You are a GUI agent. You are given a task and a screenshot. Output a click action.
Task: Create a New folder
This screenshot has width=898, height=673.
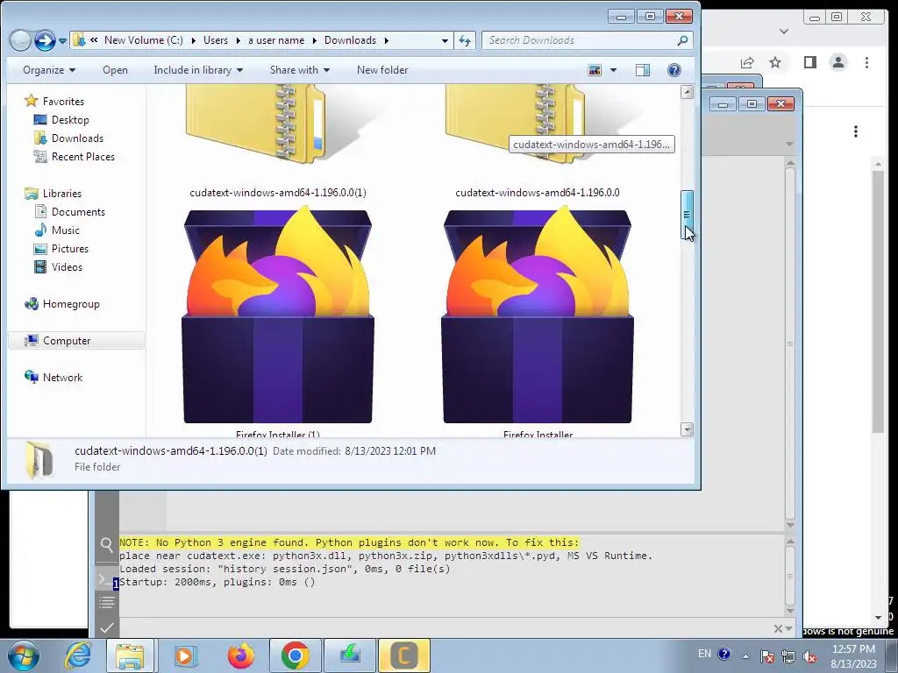[x=382, y=70]
